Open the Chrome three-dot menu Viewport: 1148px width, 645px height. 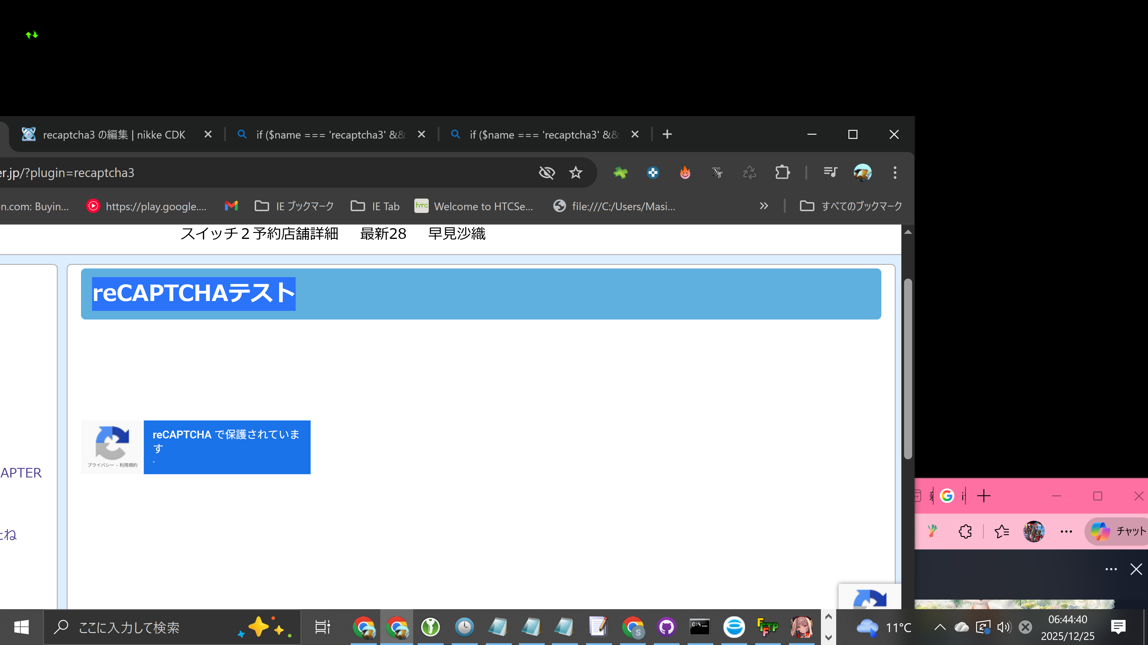click(895, 172)
